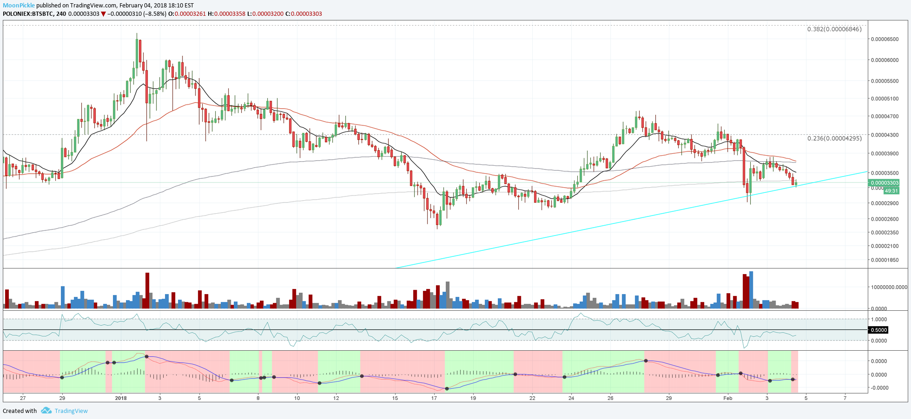Click the 1.0000 oscillator axis label
This screenshot has height=419, width=911.
879,320
